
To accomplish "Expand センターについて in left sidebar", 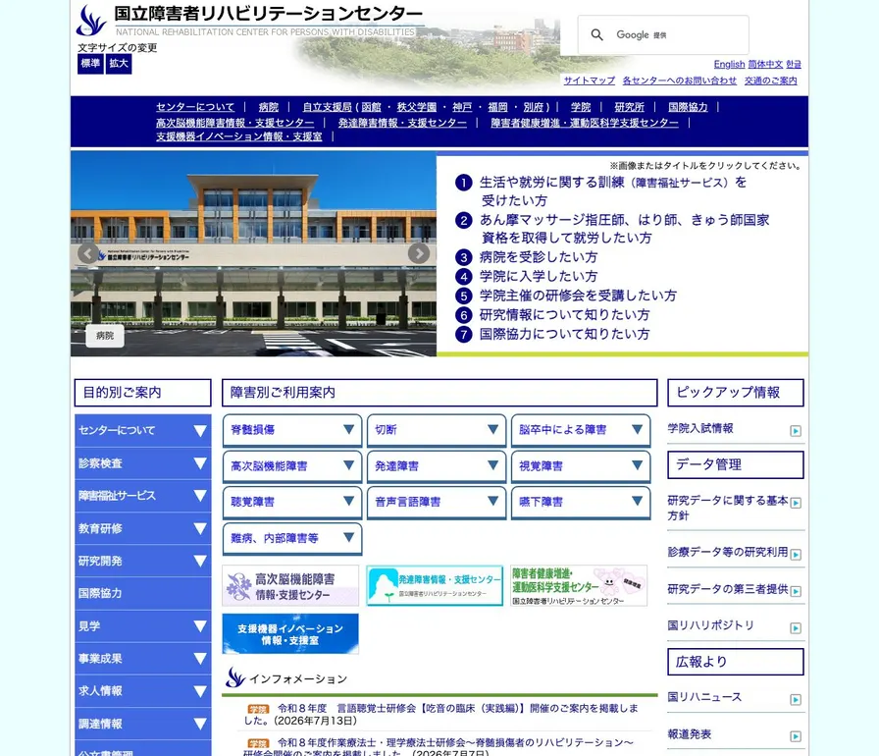I will (x=143, y=431).
